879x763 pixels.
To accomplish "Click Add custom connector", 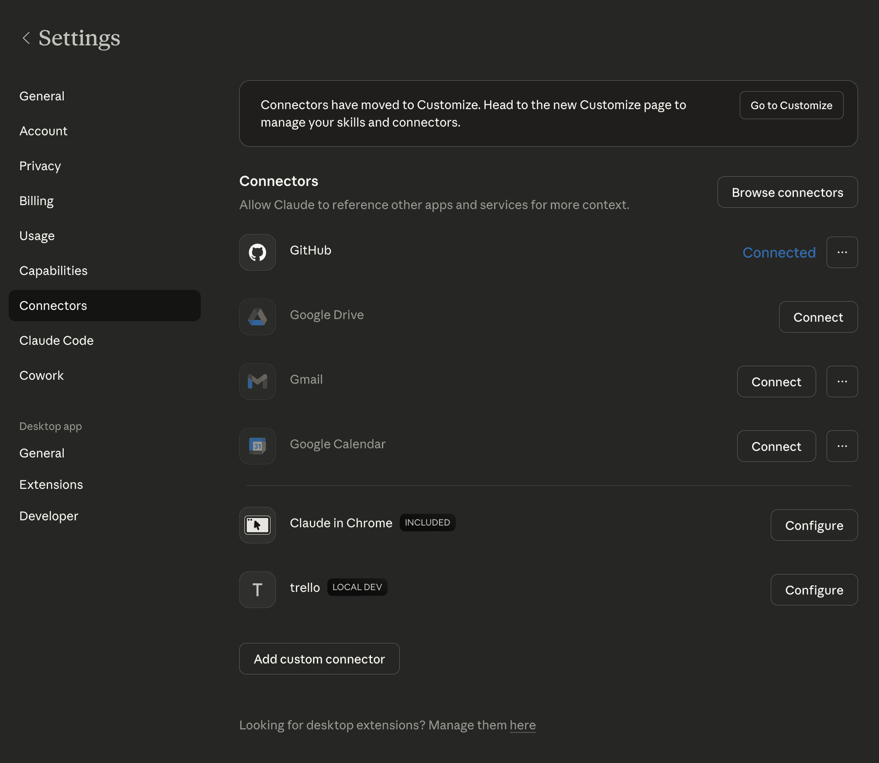I will click(x=319, y=659).
